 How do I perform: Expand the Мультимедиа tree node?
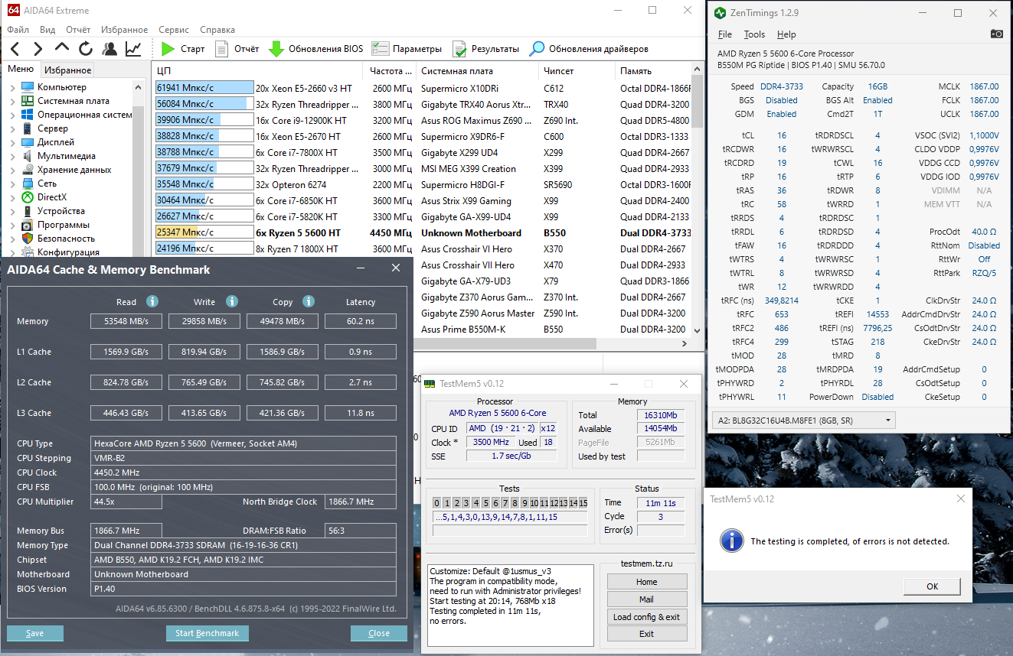pos(12,156)
